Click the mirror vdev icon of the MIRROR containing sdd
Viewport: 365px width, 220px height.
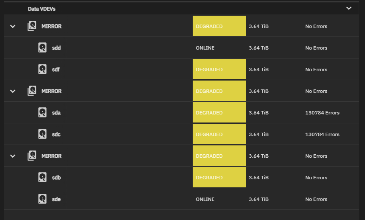click(32, 26)
